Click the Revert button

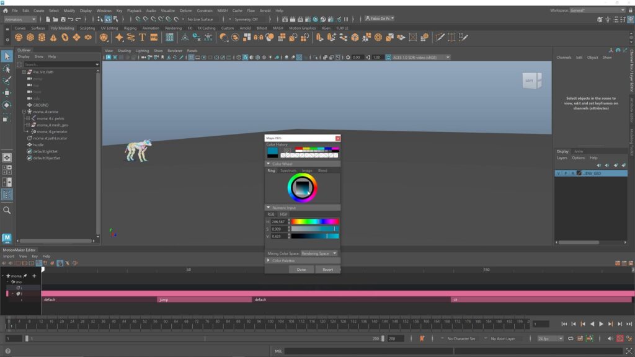(327, 270)
